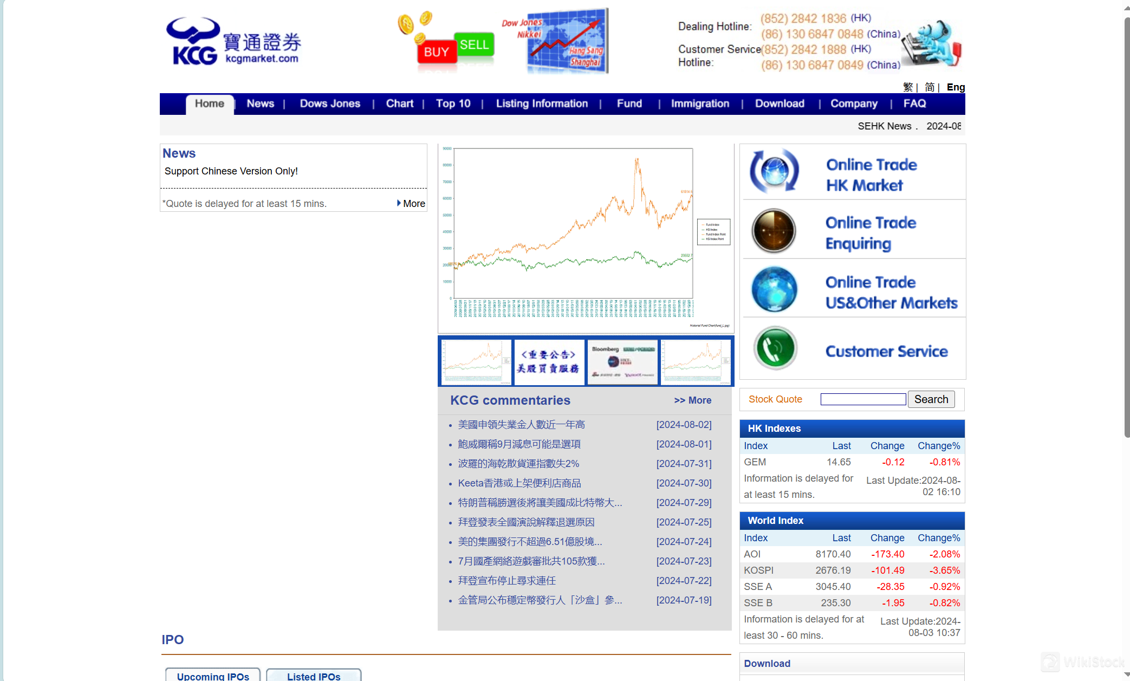Click the large historical fund chart image
1130x681 pixels.
tap(586, 238)
